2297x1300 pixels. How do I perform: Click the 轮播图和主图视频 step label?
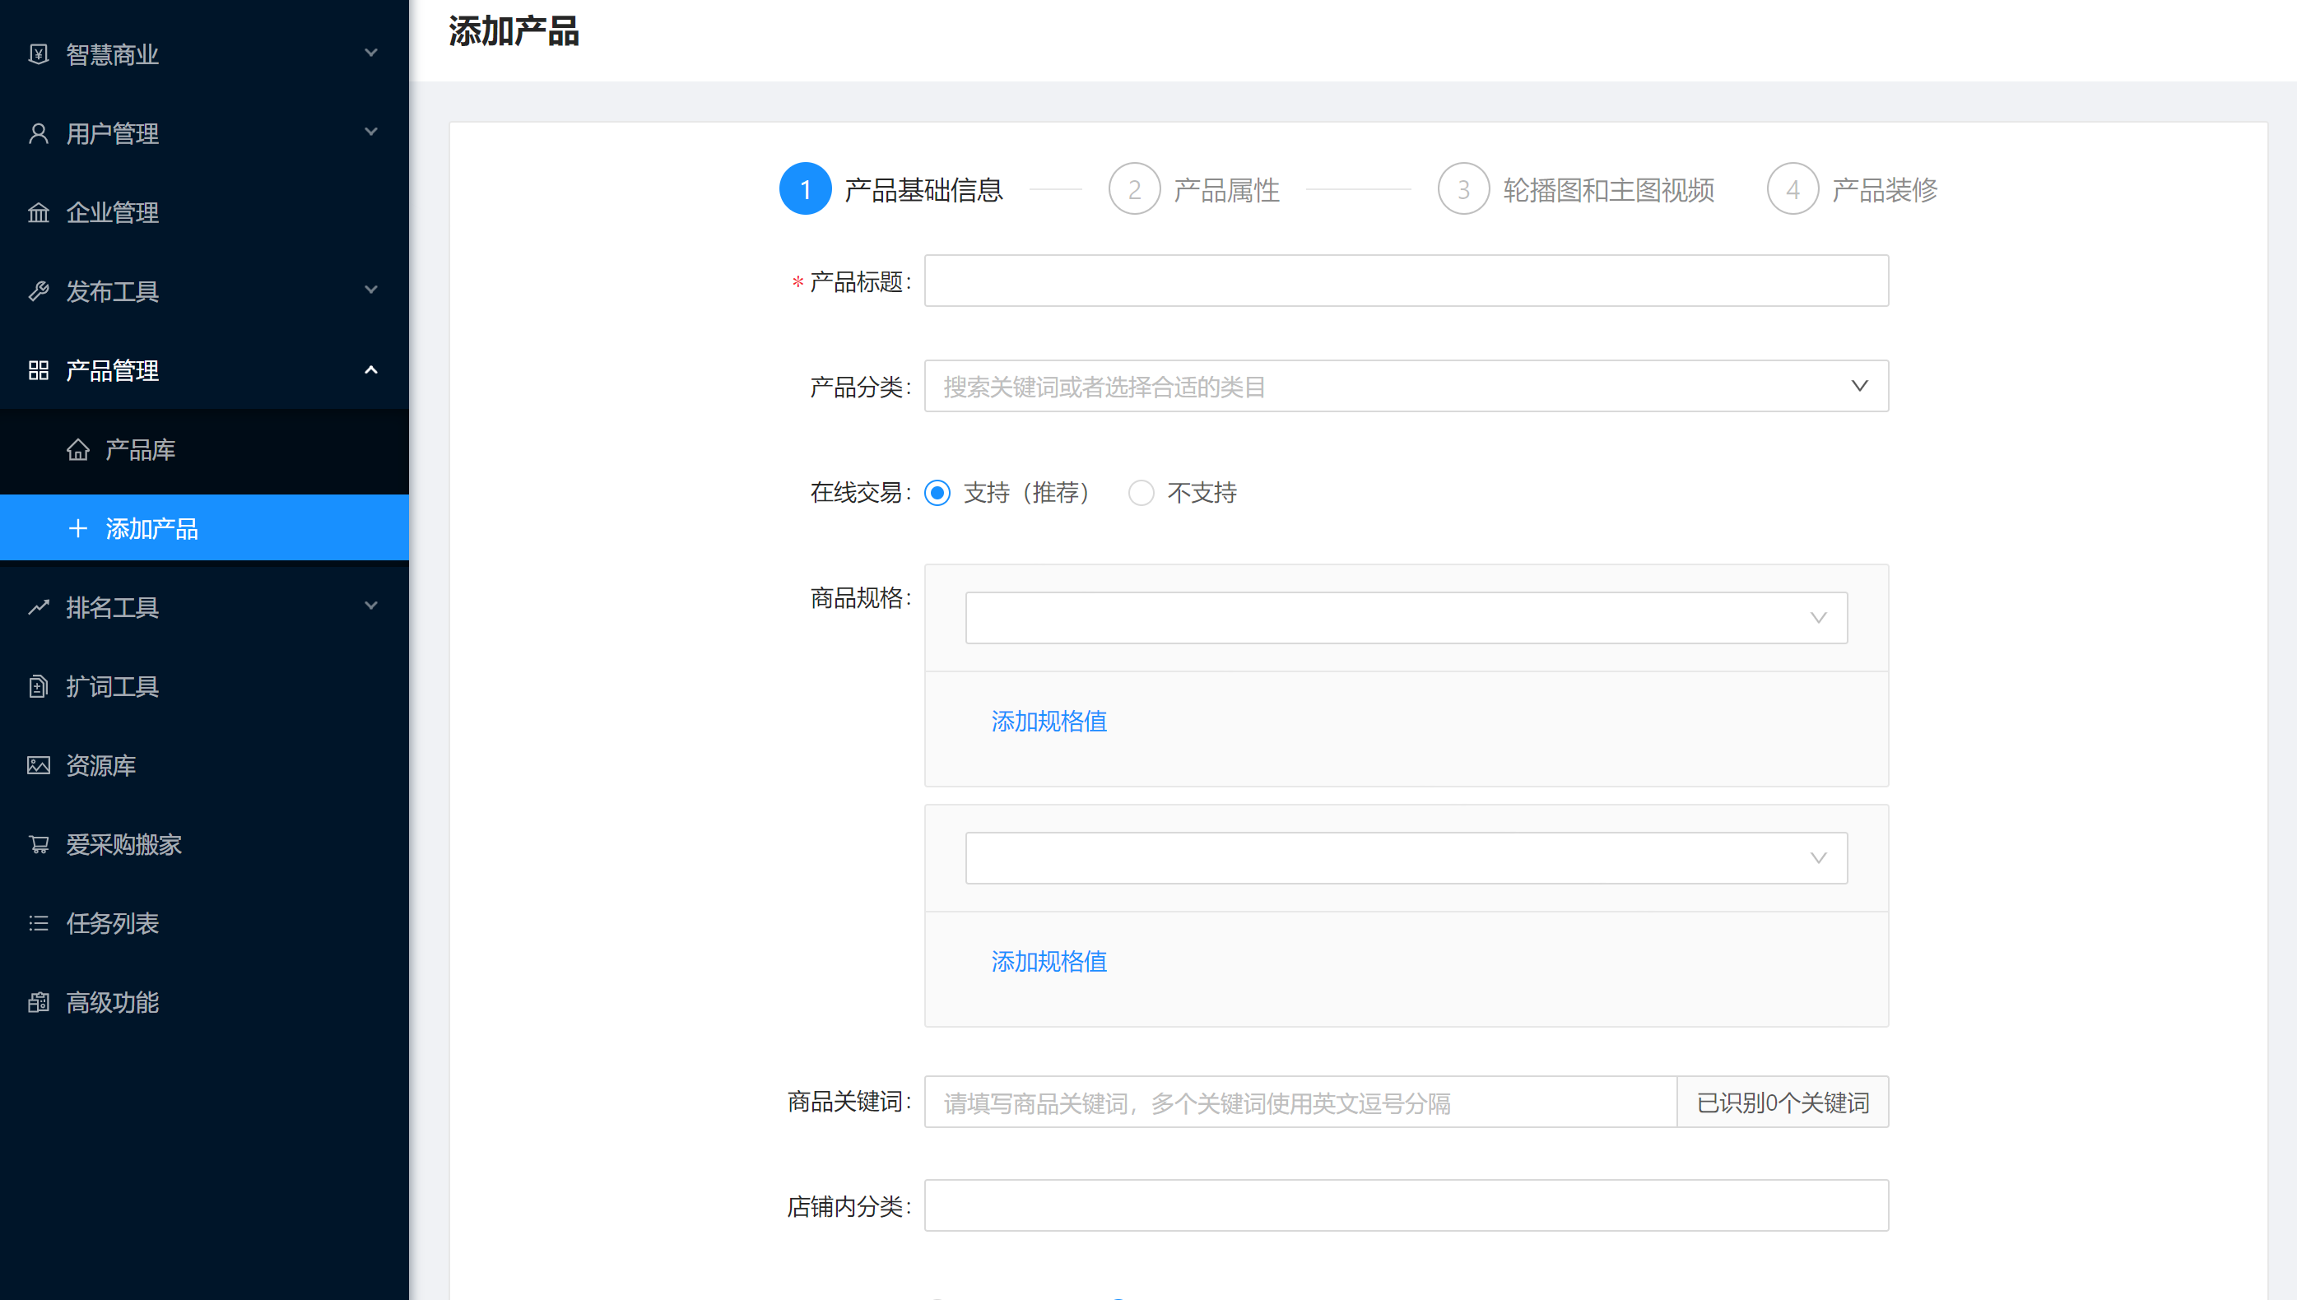1608,190
